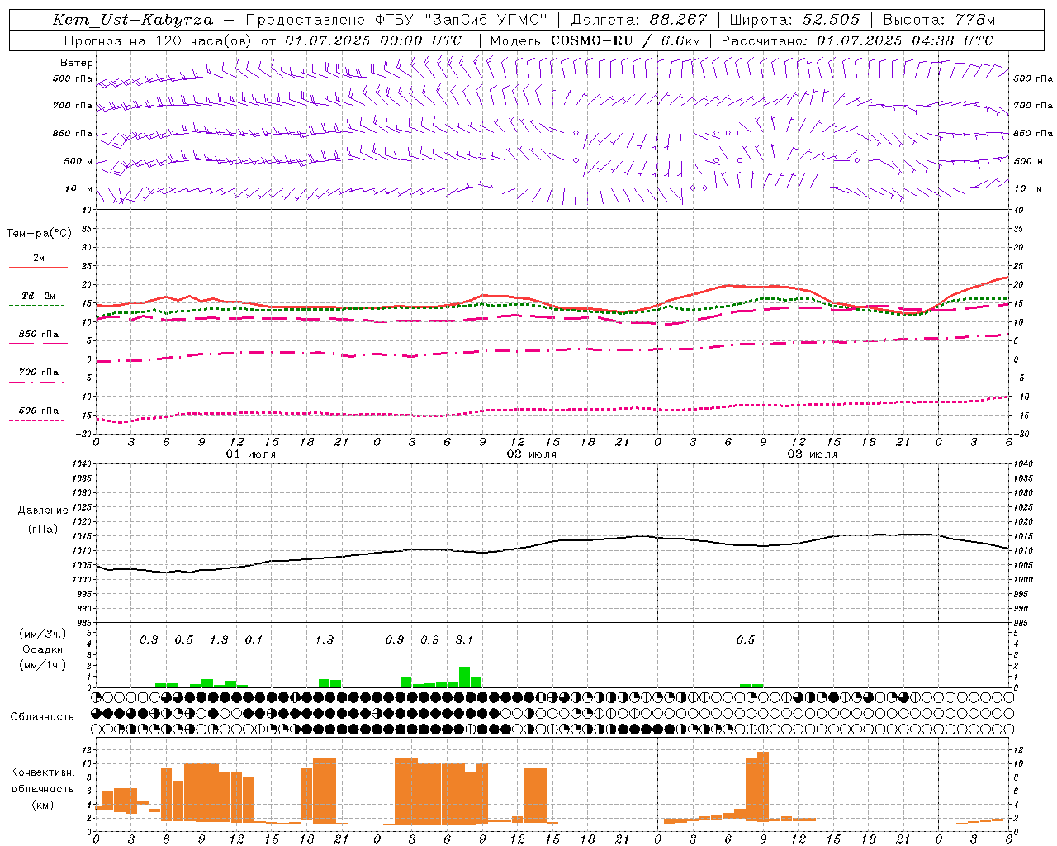Select the Высота: 778м text
The width and height of the screenshot is (1057, 846).
[x=939, y=20]
